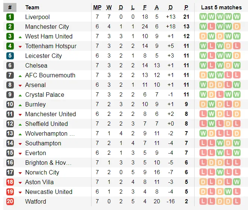This screenshot has height=210, width=248.
Task: Click the green up arrow beside West Ham United
Action: [20, 37]
